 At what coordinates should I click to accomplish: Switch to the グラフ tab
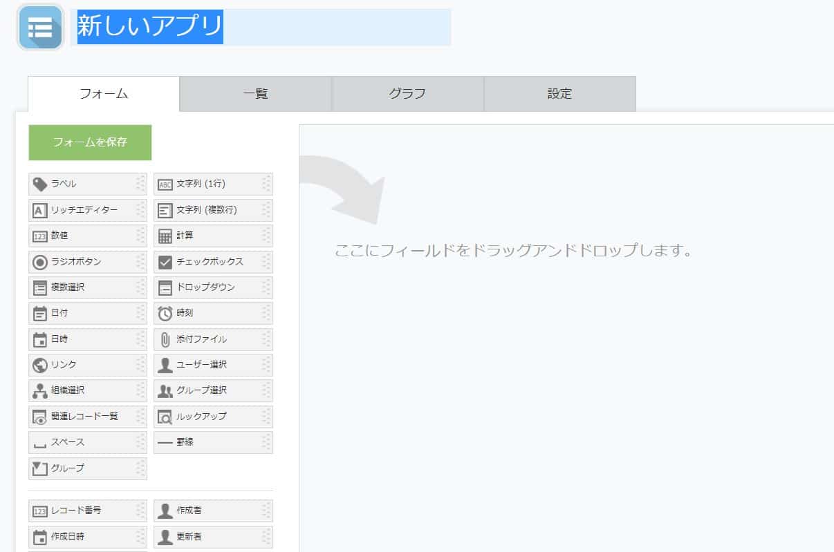pyautogui.click(x=407, y=94)
